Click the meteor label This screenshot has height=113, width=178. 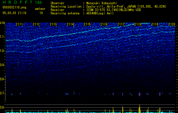[x=40, y=9]
